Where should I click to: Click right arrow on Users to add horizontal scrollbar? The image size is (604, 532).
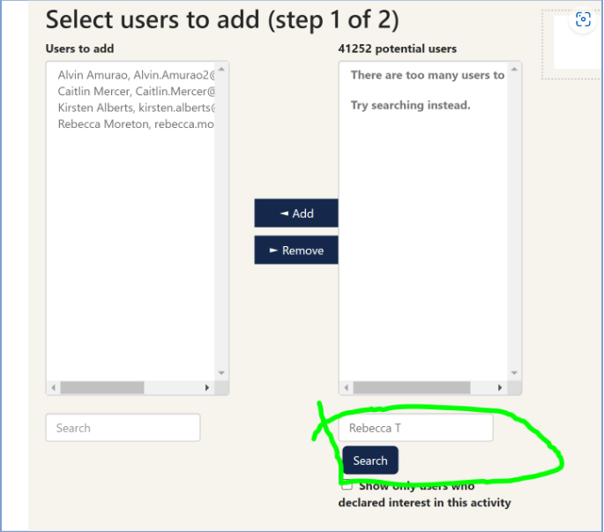208,387
